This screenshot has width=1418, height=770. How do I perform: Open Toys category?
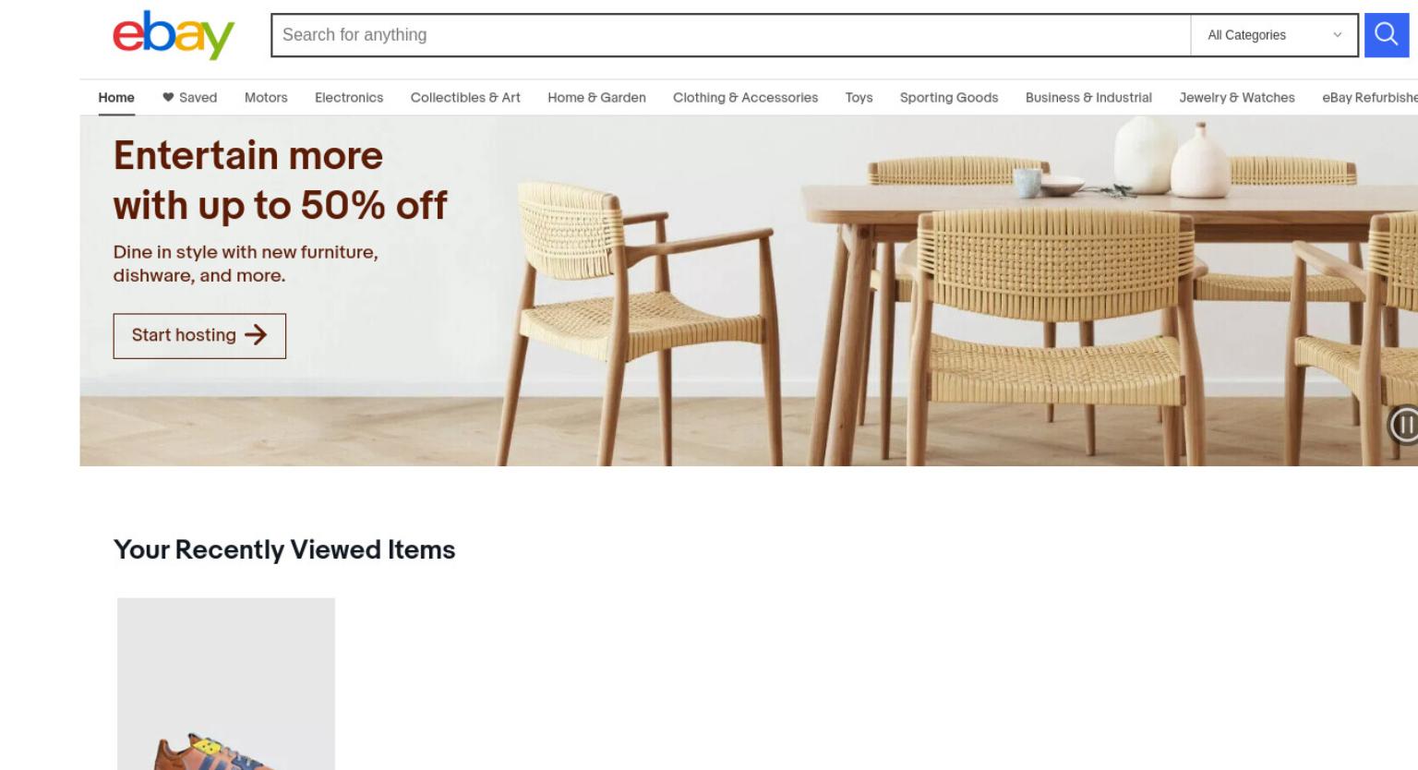click(x=859, y=98)
